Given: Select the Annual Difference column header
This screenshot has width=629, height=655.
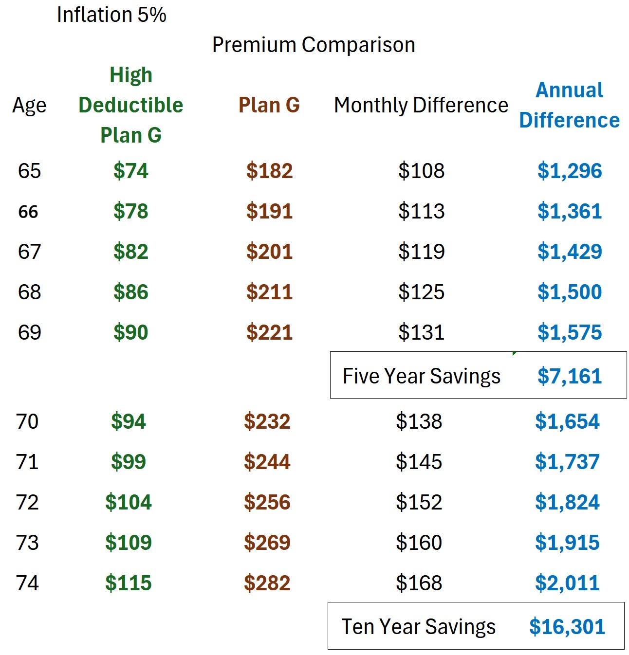Looking at the screenshot, I should click(x=569, y=105).
